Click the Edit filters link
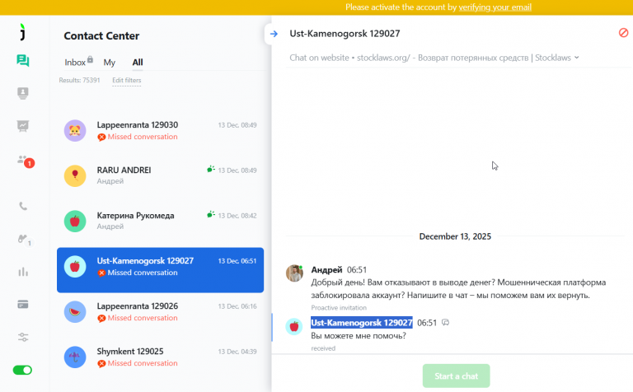Viewport: 633px width, 392px height. click(126, 80)
